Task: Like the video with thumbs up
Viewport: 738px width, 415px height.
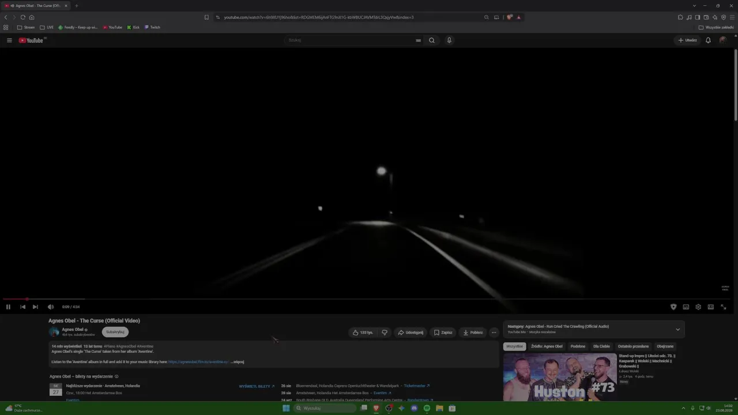Action: pyautogui.click(x=363, y=333)
